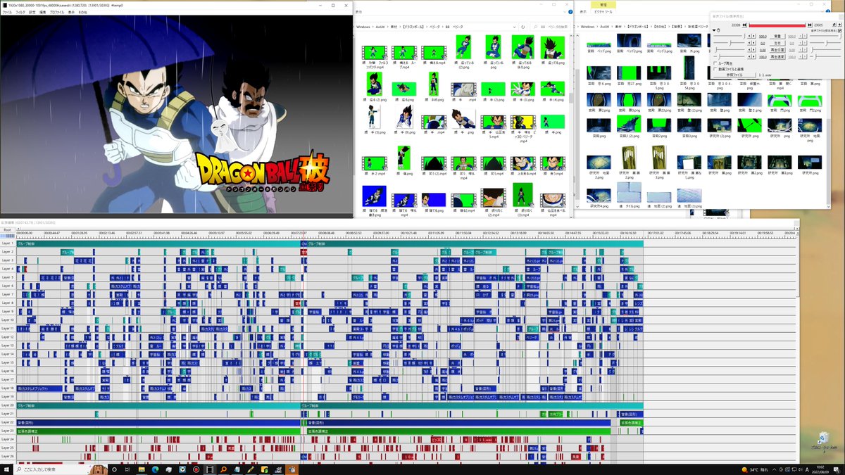
Task: Open the ファイル menu in AviUtl
Action: tap(7, 12)
